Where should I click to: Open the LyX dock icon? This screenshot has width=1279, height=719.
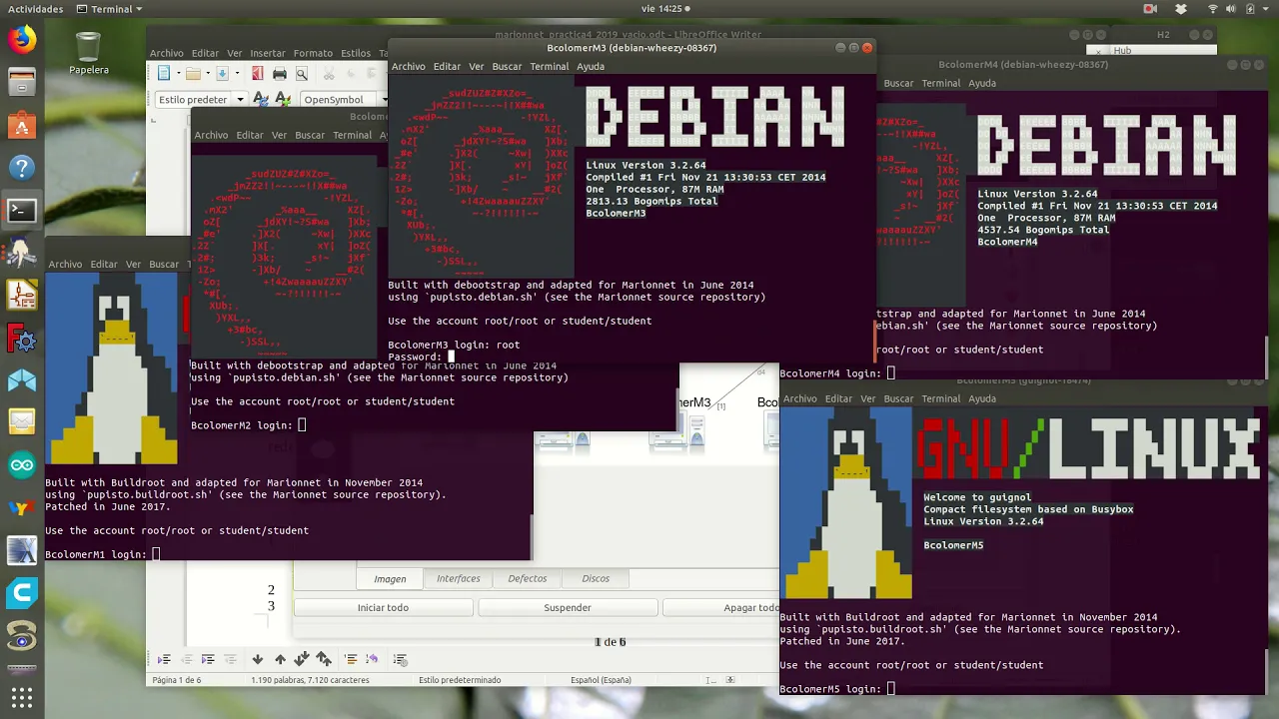pyautogui.click(x=22, y=508)
